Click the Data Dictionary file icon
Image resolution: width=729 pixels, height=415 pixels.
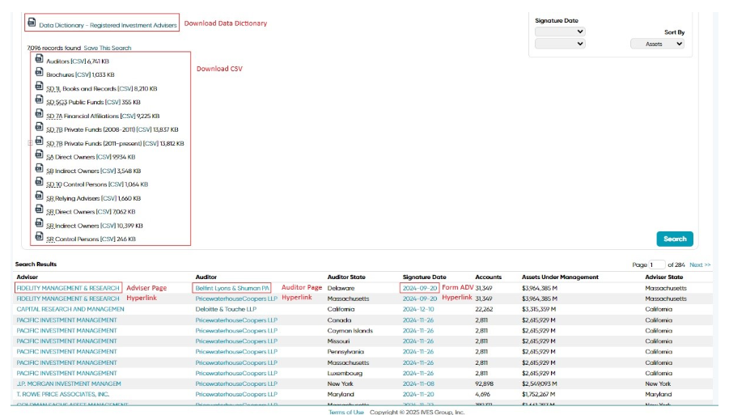tap(32, 23)
